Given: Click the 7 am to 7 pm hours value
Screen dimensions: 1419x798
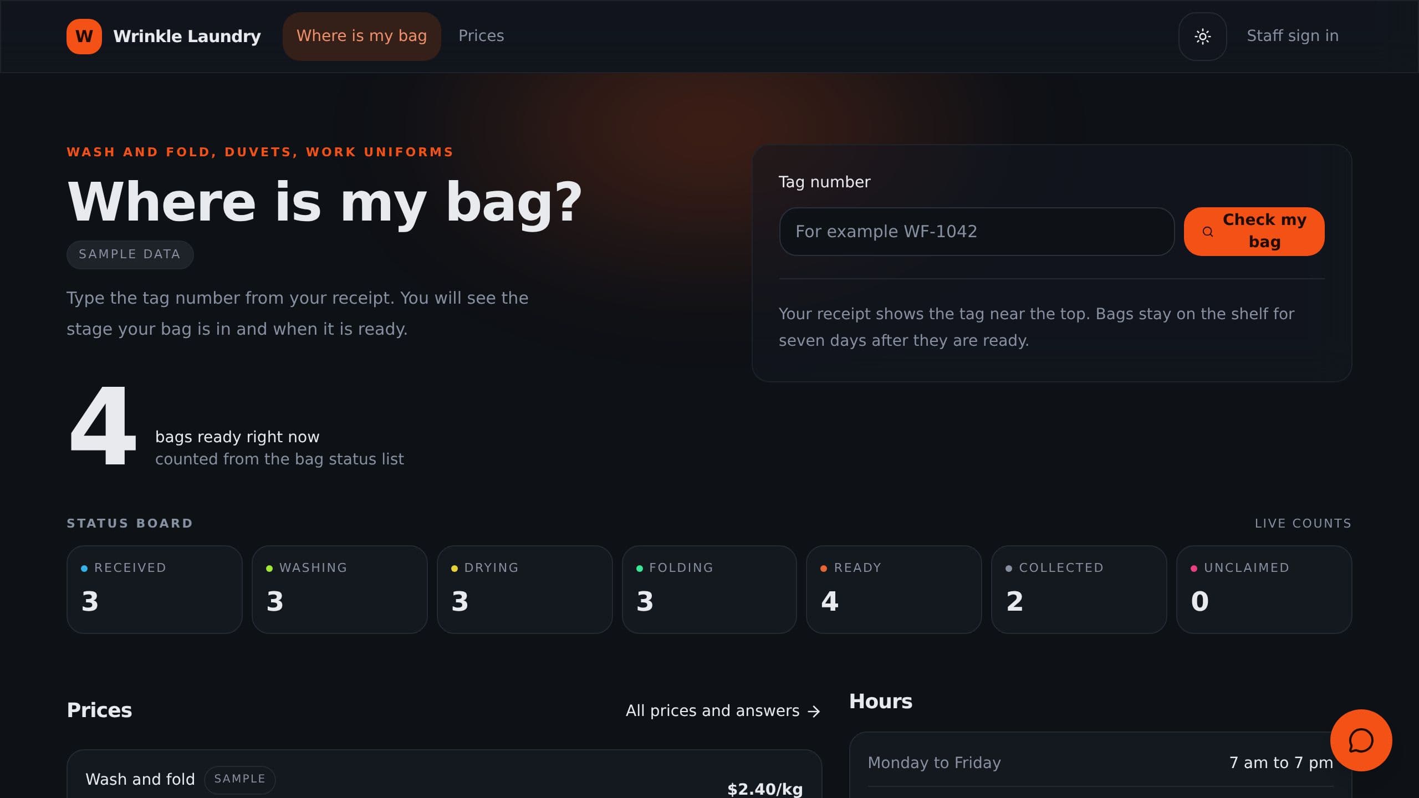Looking at the screenshot, I should (1281, 763).
